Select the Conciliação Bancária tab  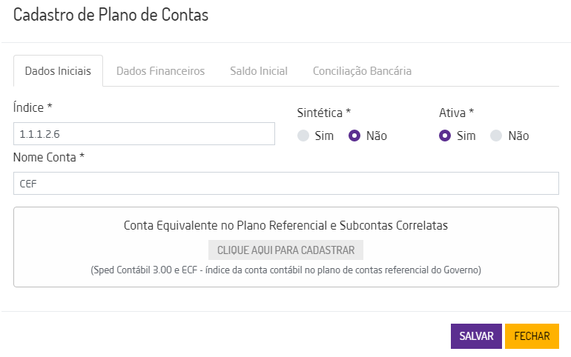[362, 71]
